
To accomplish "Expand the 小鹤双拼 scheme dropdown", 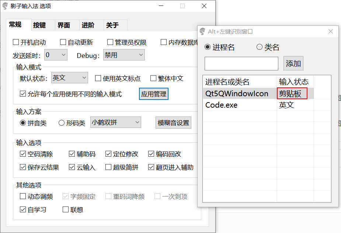I will (116, 122).
